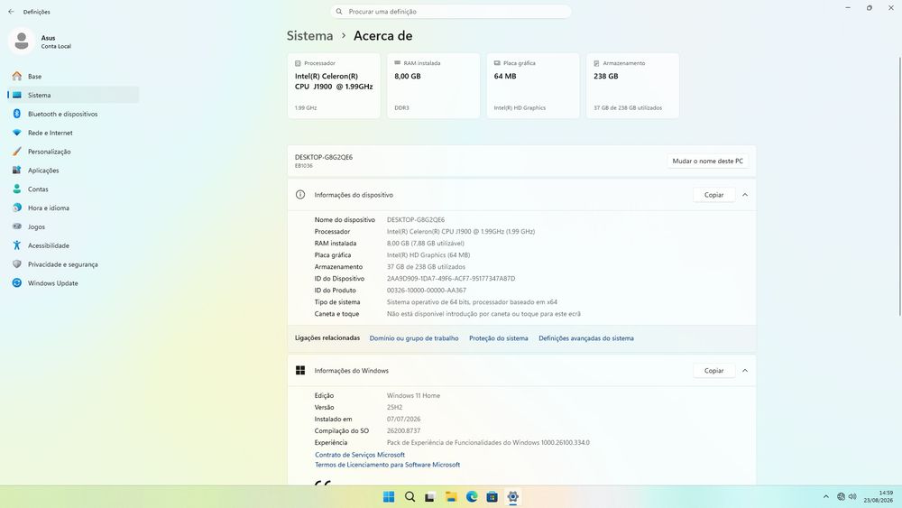
Task: Click Sistema in the breadcrumb
Action: pyautogui.click(x=309, y=36)
